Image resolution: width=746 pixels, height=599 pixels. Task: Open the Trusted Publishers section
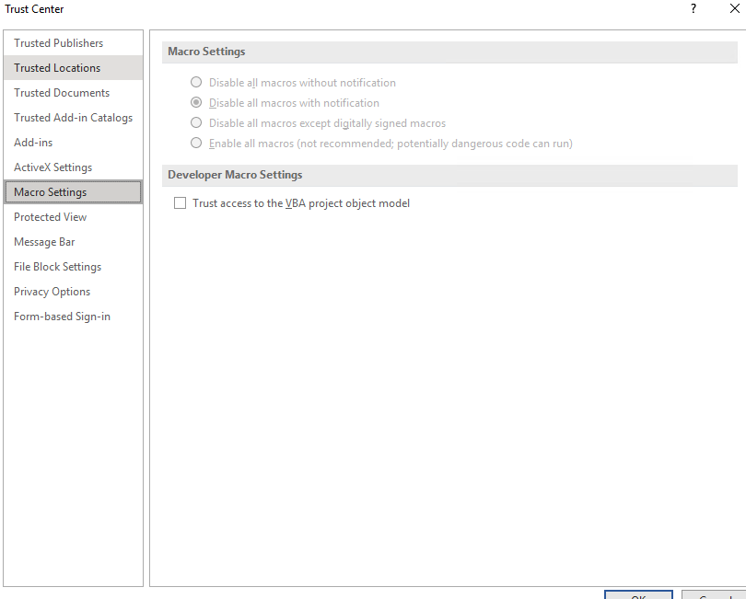coord(73,42)
